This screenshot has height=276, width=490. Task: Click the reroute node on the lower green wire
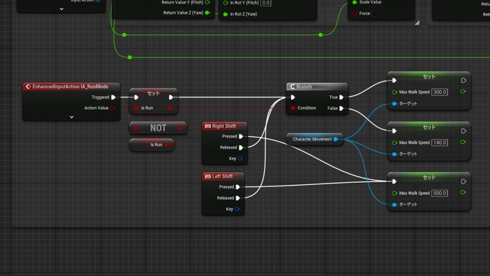[130, 57]
